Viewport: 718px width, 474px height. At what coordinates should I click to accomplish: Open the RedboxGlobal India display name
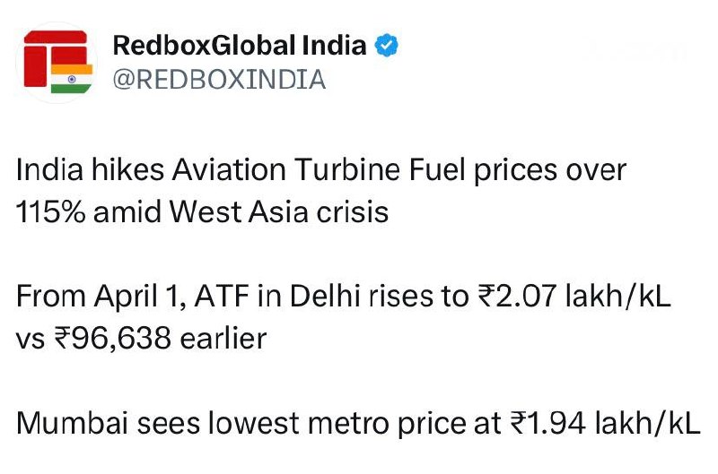pos(240,46)
